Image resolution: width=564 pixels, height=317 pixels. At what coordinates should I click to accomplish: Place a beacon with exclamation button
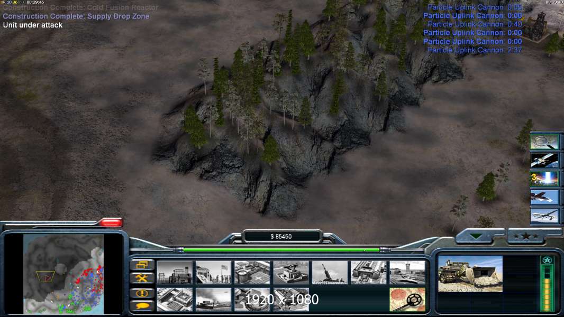click(142, 293)
